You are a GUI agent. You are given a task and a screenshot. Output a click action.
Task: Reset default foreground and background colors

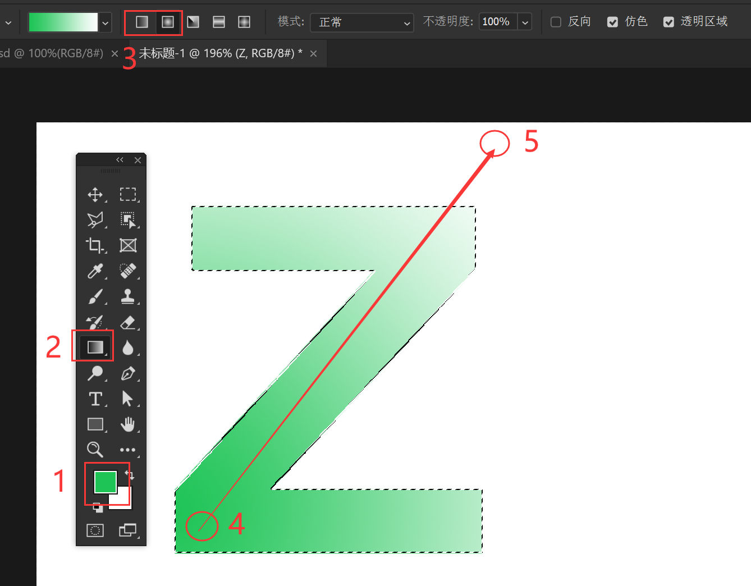pyautogui.click(x=98, y=507)
